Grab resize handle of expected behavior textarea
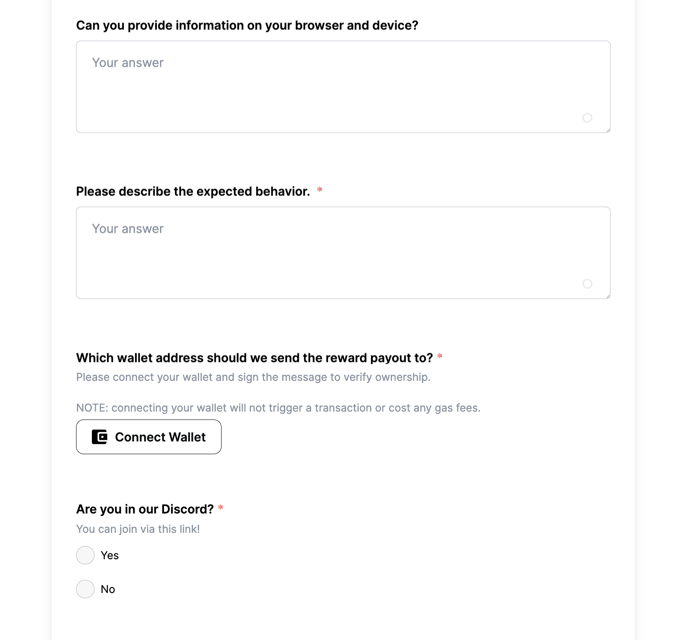Viewport: 698px width, 640px height. click(608, 296)
